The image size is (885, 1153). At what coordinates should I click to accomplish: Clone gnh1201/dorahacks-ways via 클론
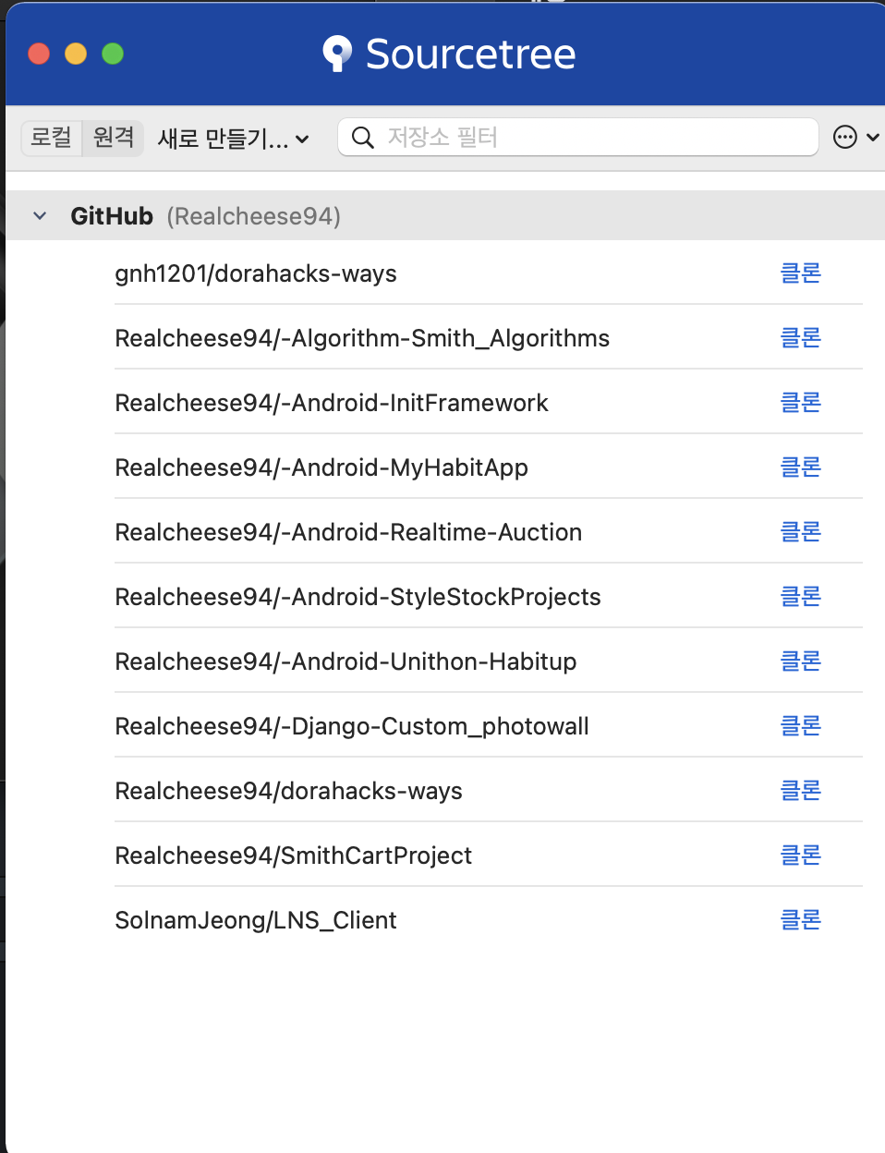(801, 273)
